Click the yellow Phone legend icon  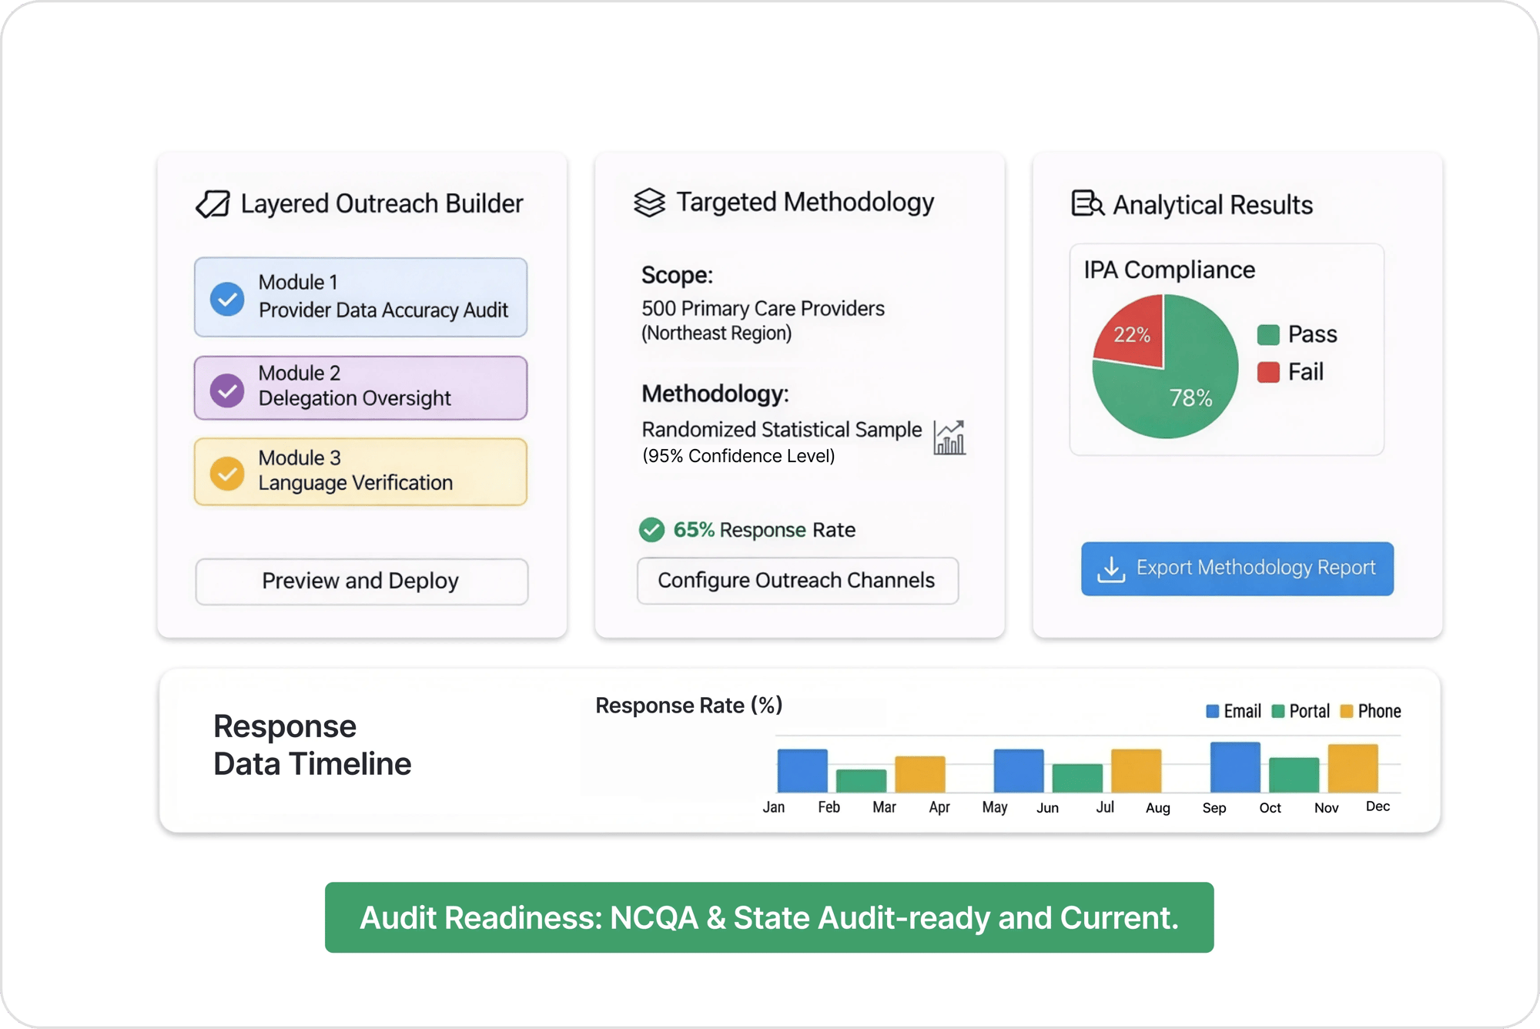click(x=1346, y=711)
